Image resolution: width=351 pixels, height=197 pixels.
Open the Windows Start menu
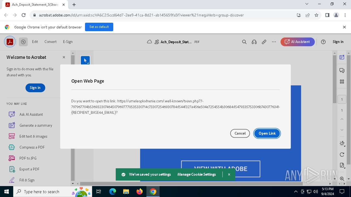(x=6, y=192)
